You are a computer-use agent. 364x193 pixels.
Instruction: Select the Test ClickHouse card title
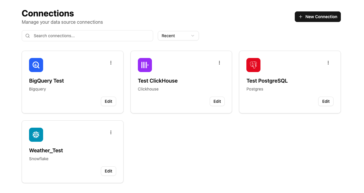[158, 81]
